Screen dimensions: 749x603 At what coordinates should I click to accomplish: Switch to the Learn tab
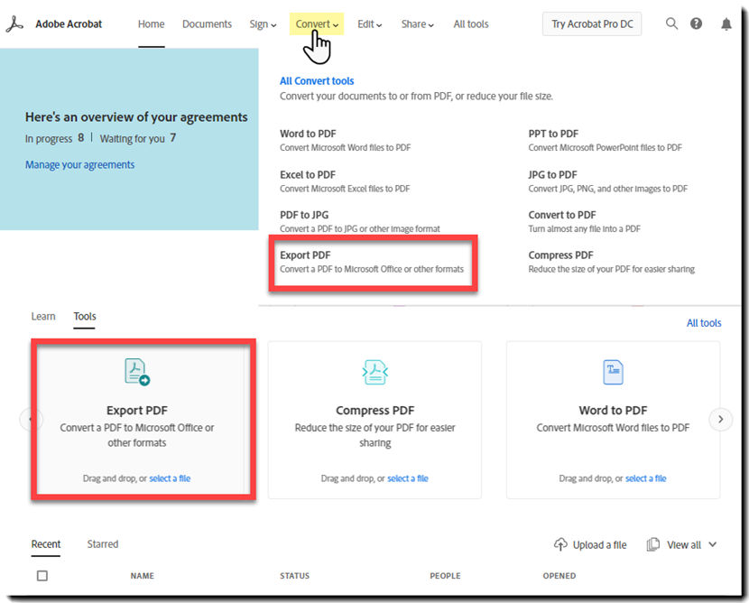pyautogui.click(x=43, y=316)
